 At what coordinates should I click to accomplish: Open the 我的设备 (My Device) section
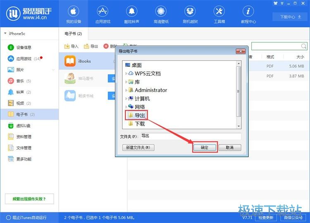[x=73, y=14]
